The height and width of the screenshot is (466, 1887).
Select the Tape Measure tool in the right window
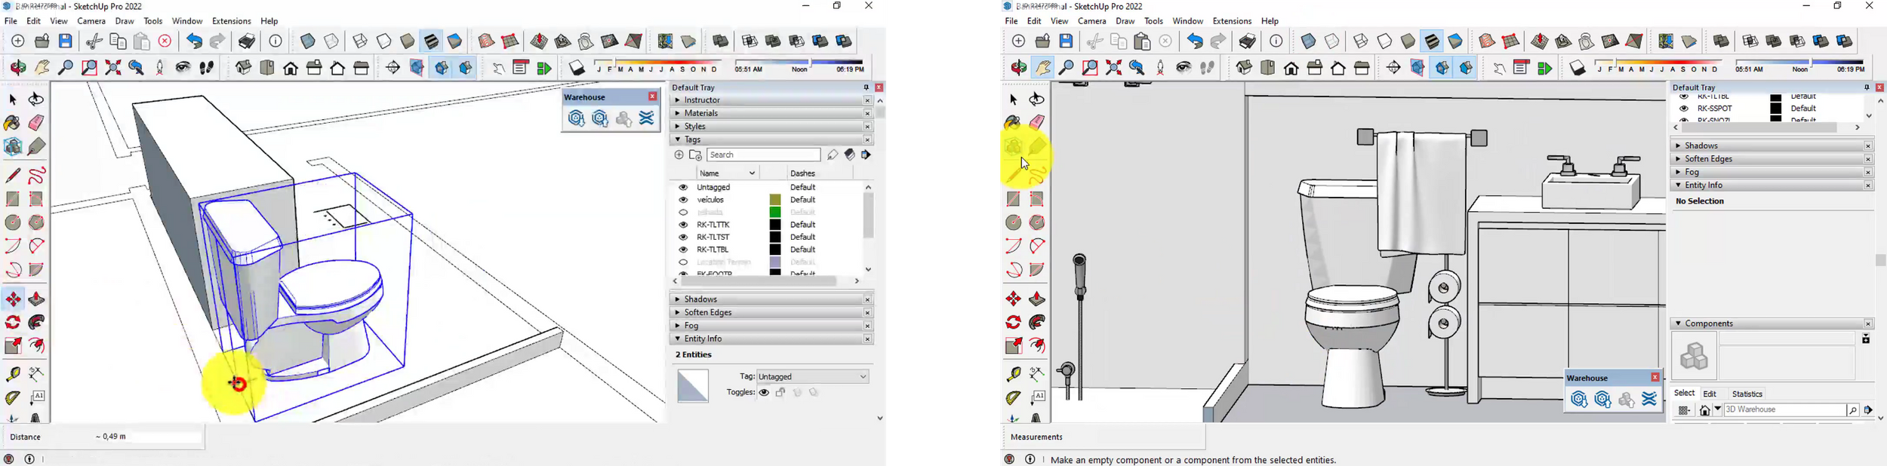(1014, 374)
